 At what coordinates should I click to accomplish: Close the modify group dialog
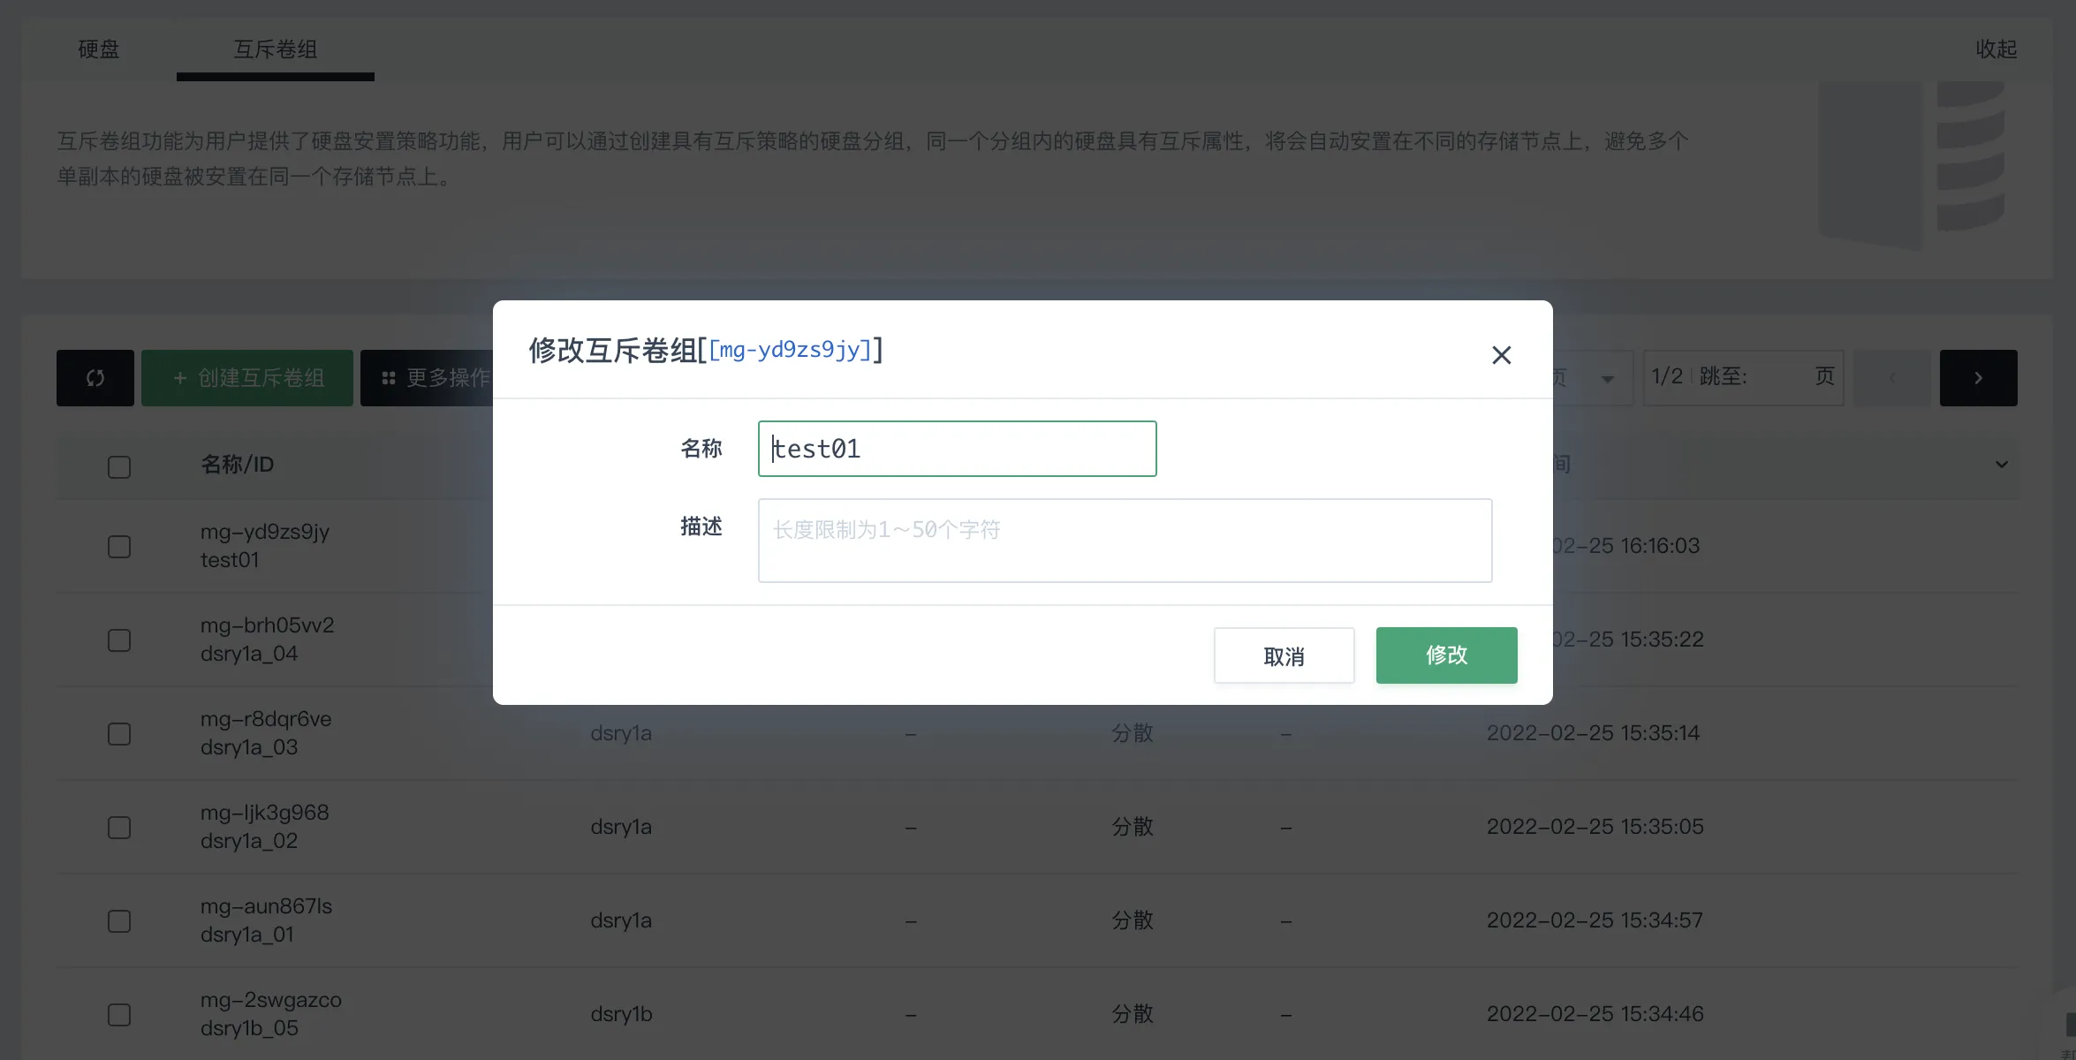coord(1501,355)
